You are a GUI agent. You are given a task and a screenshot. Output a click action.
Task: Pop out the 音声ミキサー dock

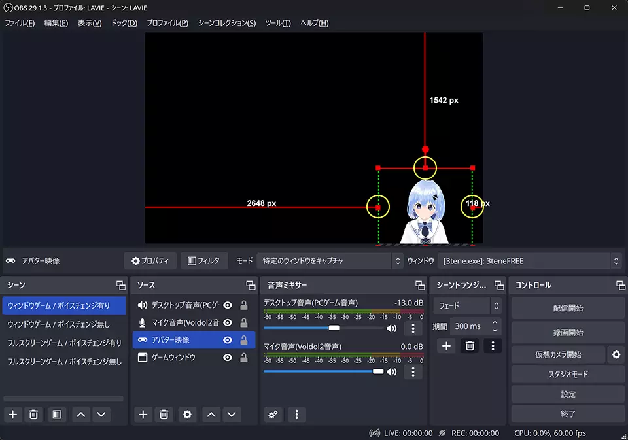pyautogui.click(x=420, y=285)
